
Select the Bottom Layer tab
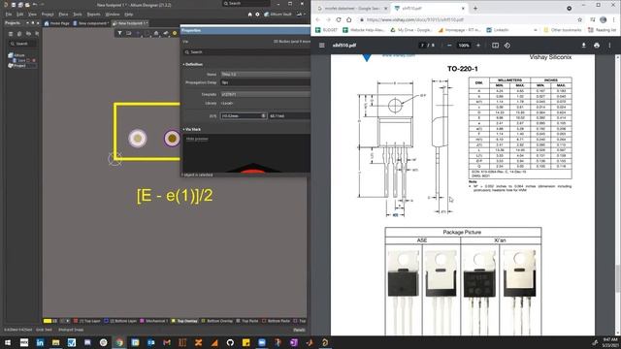(x=120, y=321)
